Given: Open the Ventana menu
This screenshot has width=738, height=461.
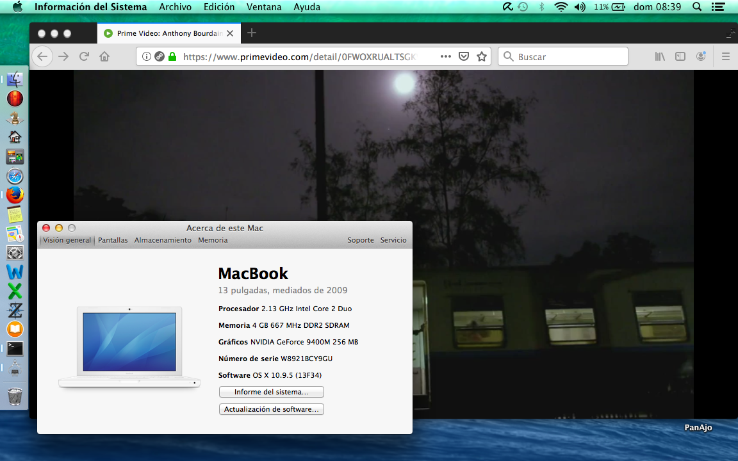Looking at the screenshot, I should [x=264, y=7].
